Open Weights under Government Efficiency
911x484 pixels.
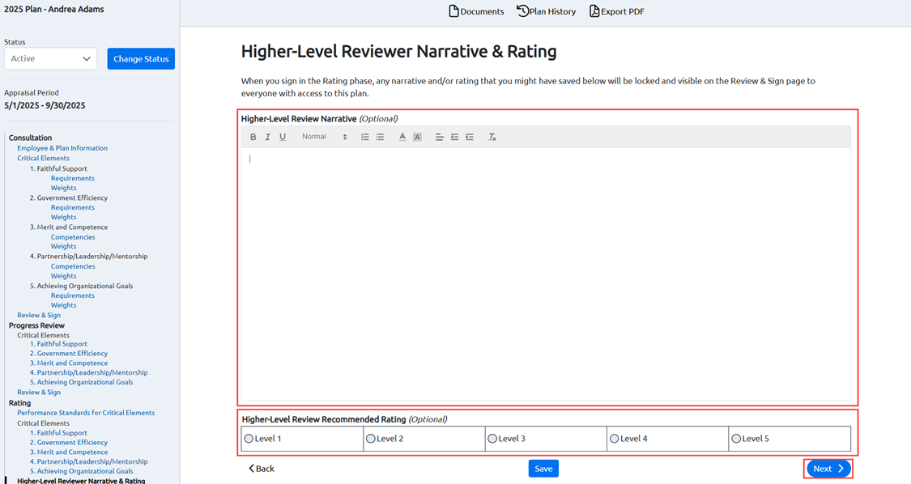[63, 217]
